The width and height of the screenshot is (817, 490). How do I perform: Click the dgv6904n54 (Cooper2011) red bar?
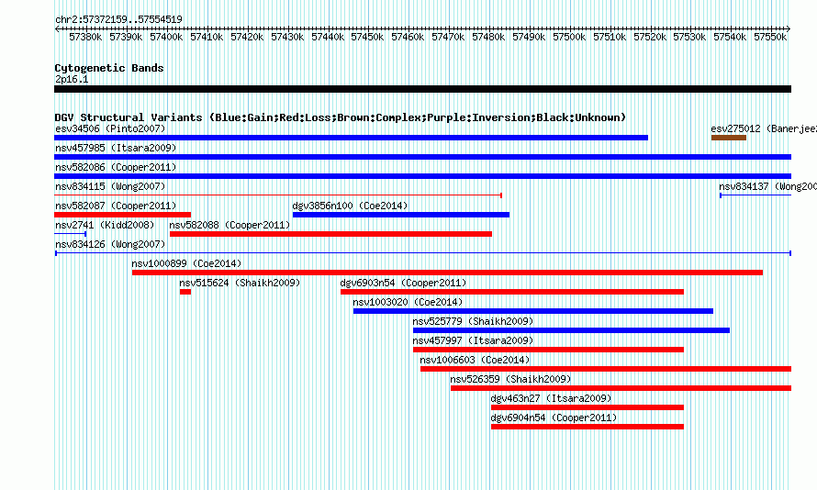588,427
